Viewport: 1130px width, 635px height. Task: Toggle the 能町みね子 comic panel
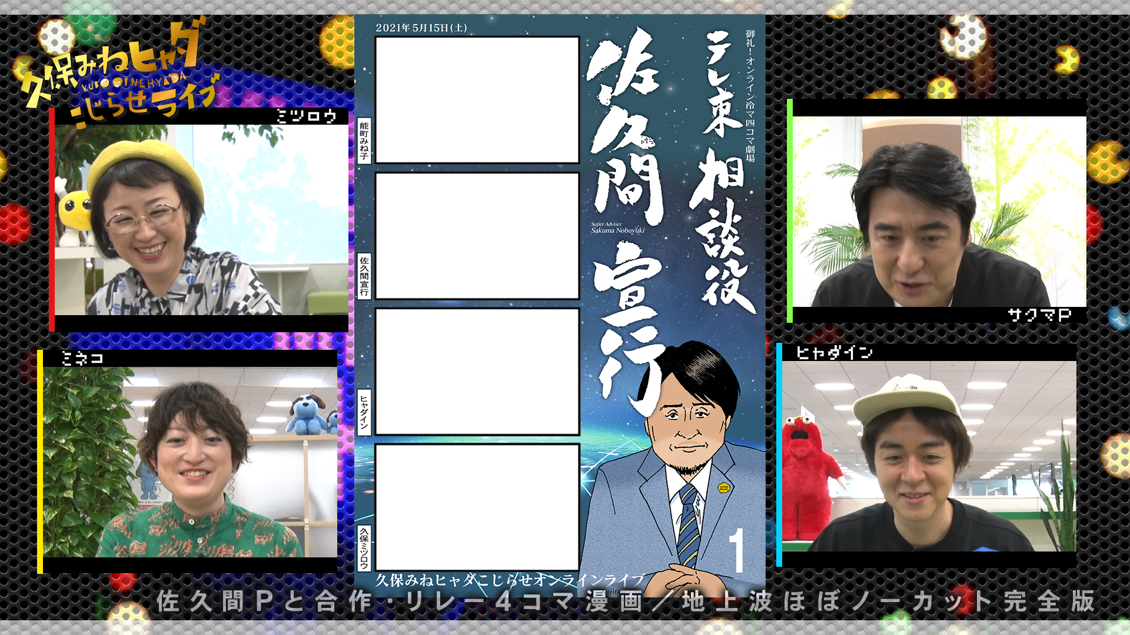(x=477, y=100)
